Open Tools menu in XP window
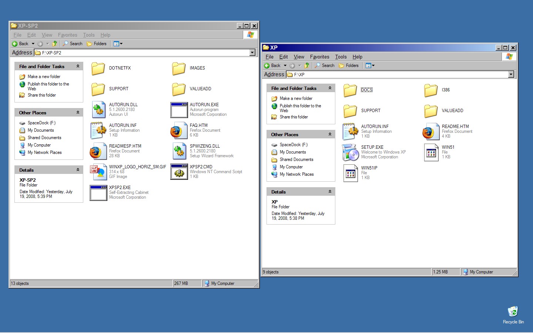This screenshot has width=533, height=333. [341, 57]
